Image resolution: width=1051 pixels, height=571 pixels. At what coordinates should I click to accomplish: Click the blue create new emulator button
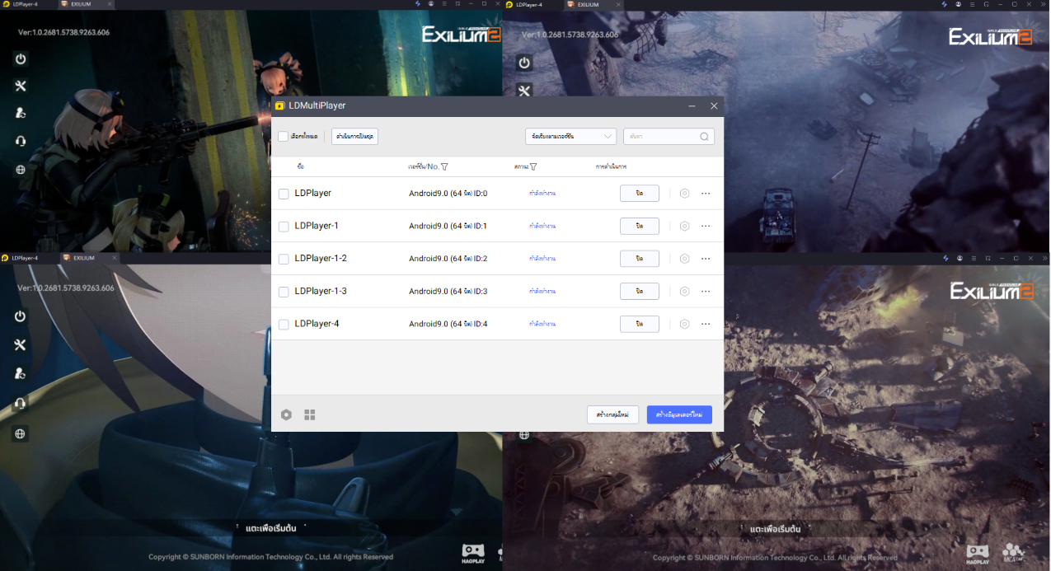(x=679, y=414)
